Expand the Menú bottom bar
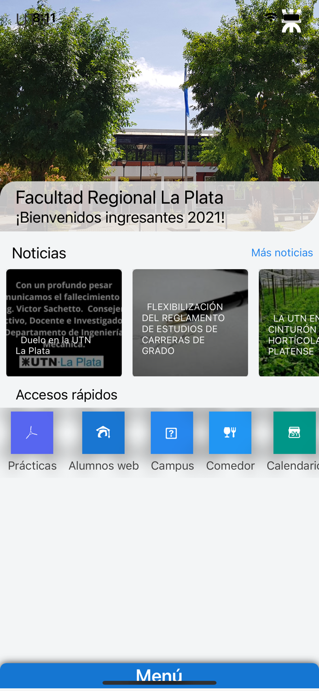The height and width of the screenshot is (691, 319). point(159,675)
